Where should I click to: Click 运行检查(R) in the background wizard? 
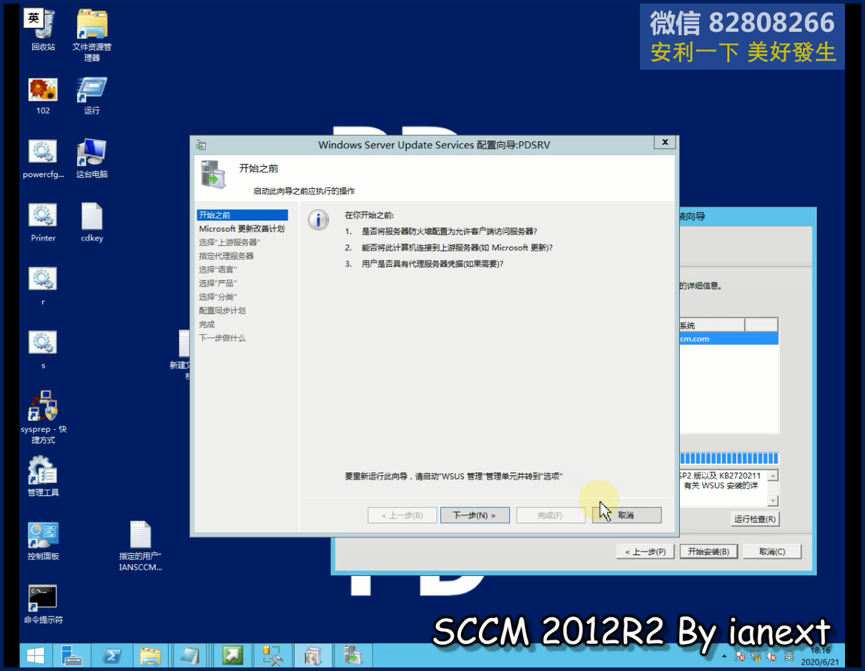coord(755,519)
